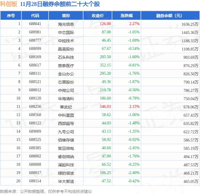Select balance 494.17万
Viewport: 200px width, 194px height.
191,157
